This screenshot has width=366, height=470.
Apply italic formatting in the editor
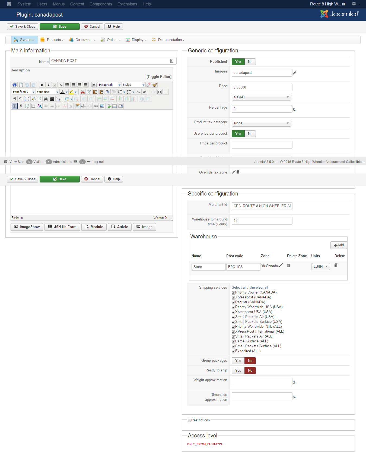[x=48, y=85]
